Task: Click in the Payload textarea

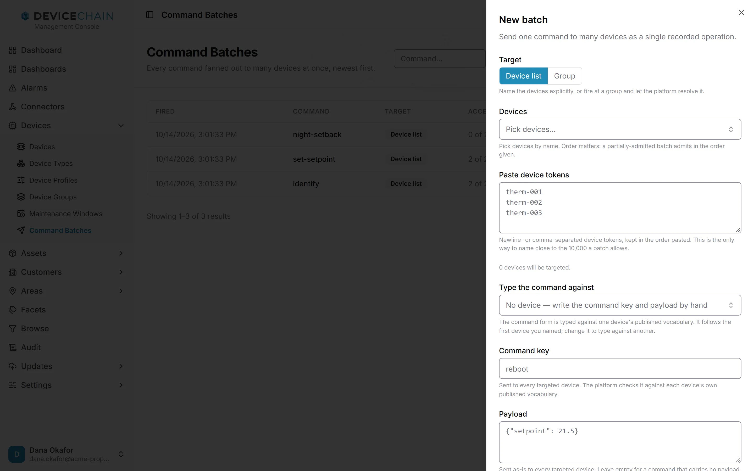Action: pos(620,442)
